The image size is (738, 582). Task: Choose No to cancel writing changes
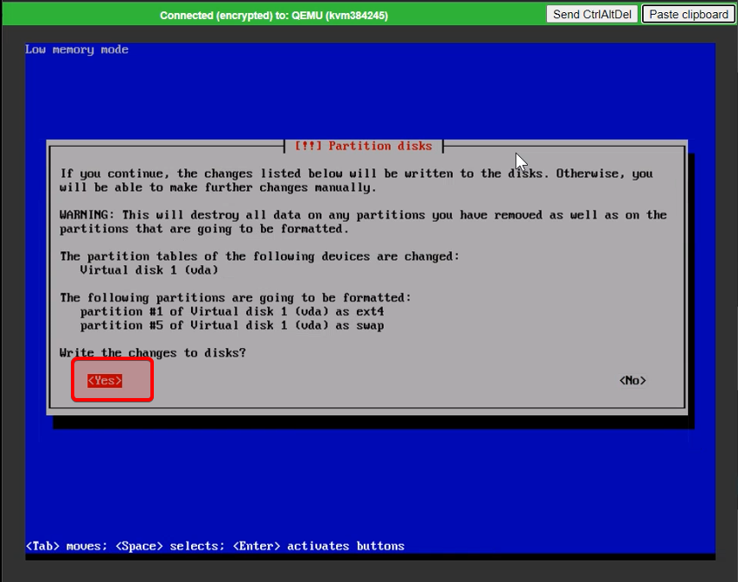pos(633,381)
